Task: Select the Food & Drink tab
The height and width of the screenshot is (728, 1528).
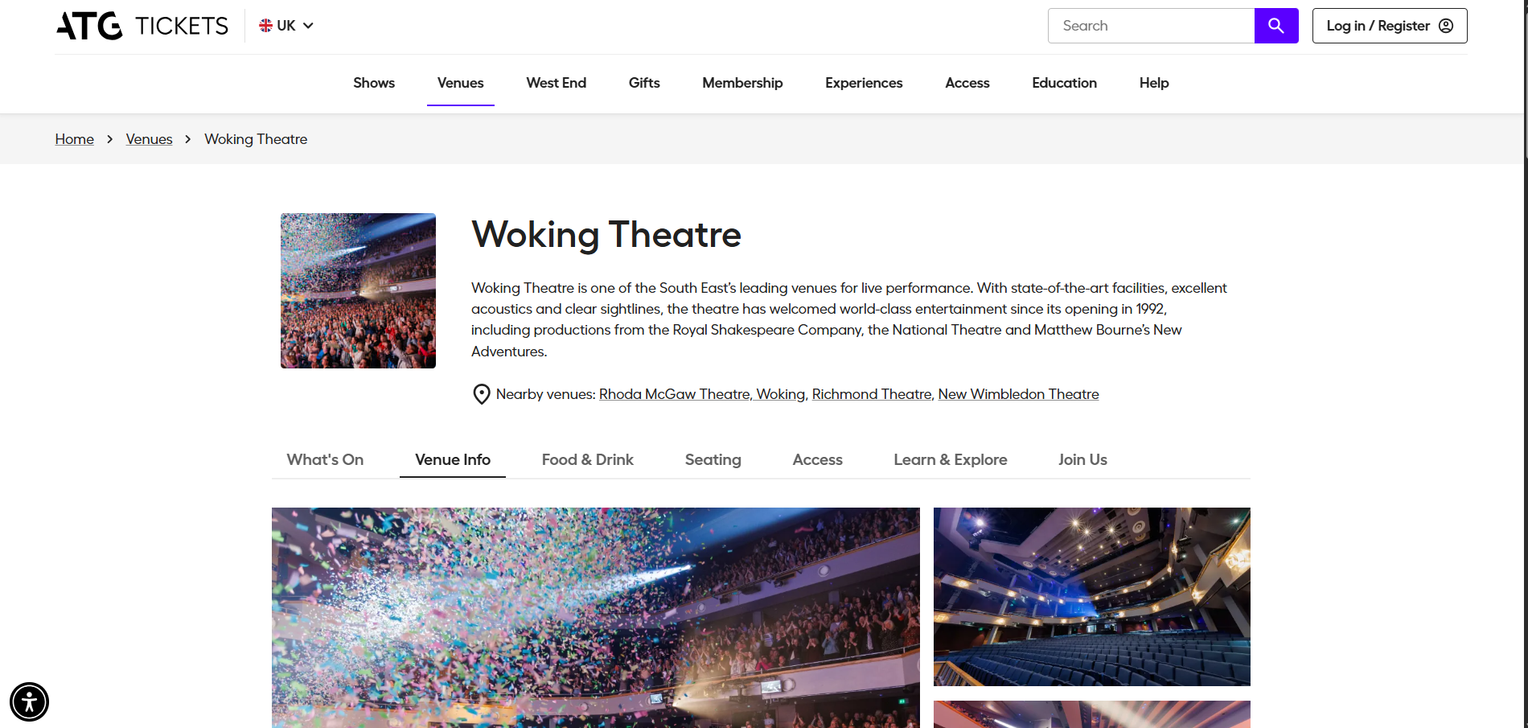Action: pyautogui.click(x=587, y=459)
